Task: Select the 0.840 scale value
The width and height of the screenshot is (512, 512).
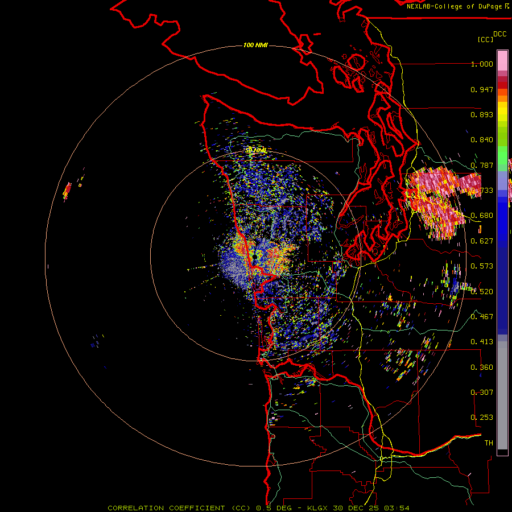Action: tap(482, 140)
